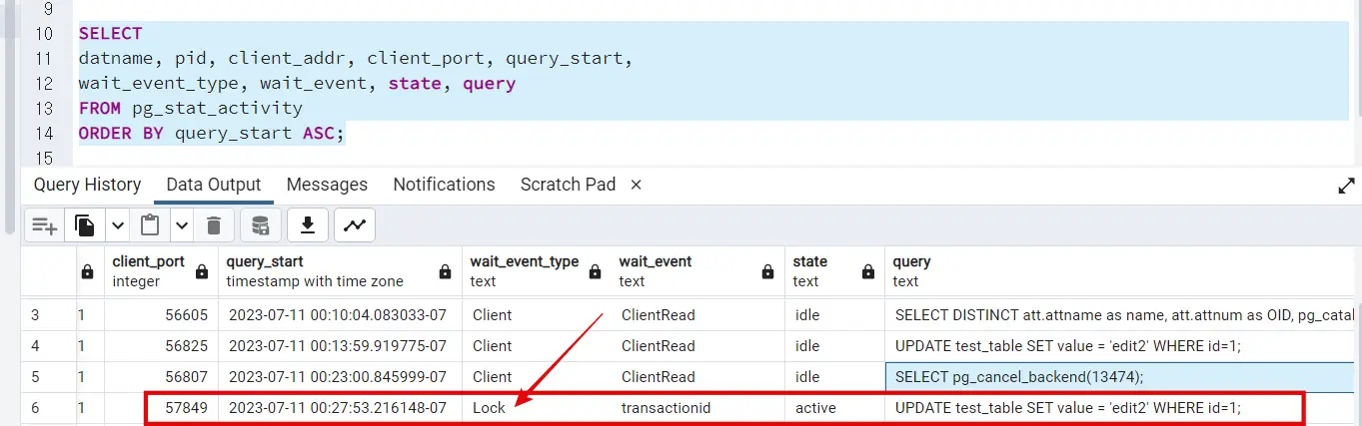The image size is (1362, 426).
Task: Click the Download results as CSV icon
Action: 308,225
